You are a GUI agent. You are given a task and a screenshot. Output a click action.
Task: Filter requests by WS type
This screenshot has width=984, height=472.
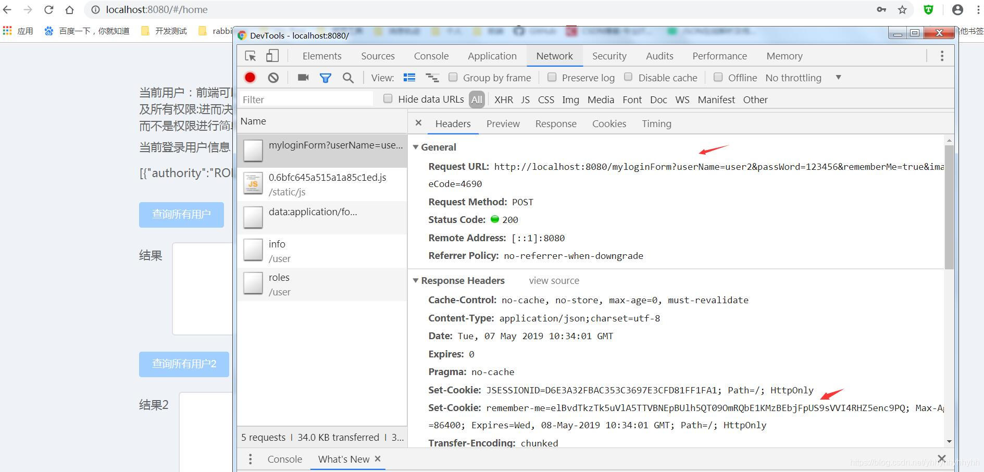(682, 100)
